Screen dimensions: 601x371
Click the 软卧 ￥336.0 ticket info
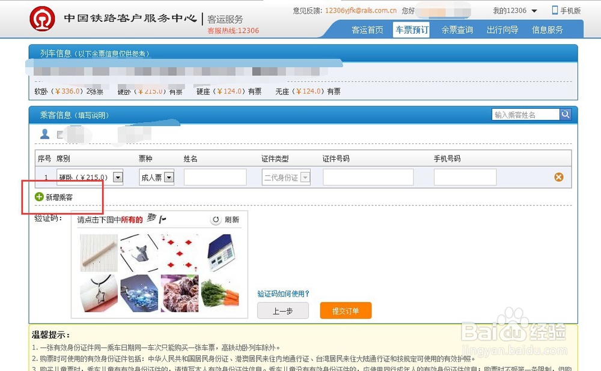coord(69,91)
